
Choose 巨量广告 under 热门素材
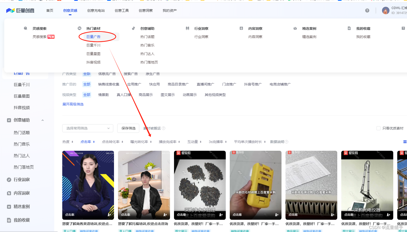(x=93, y=37)
